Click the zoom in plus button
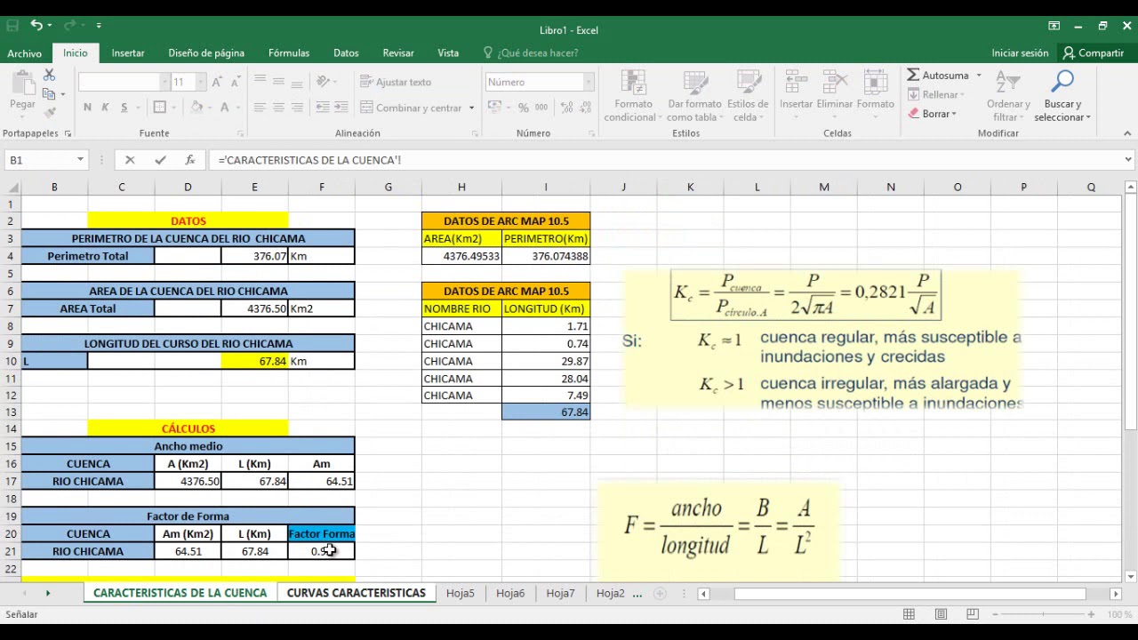1138x640 pixels. click(x=1091, y=614)
